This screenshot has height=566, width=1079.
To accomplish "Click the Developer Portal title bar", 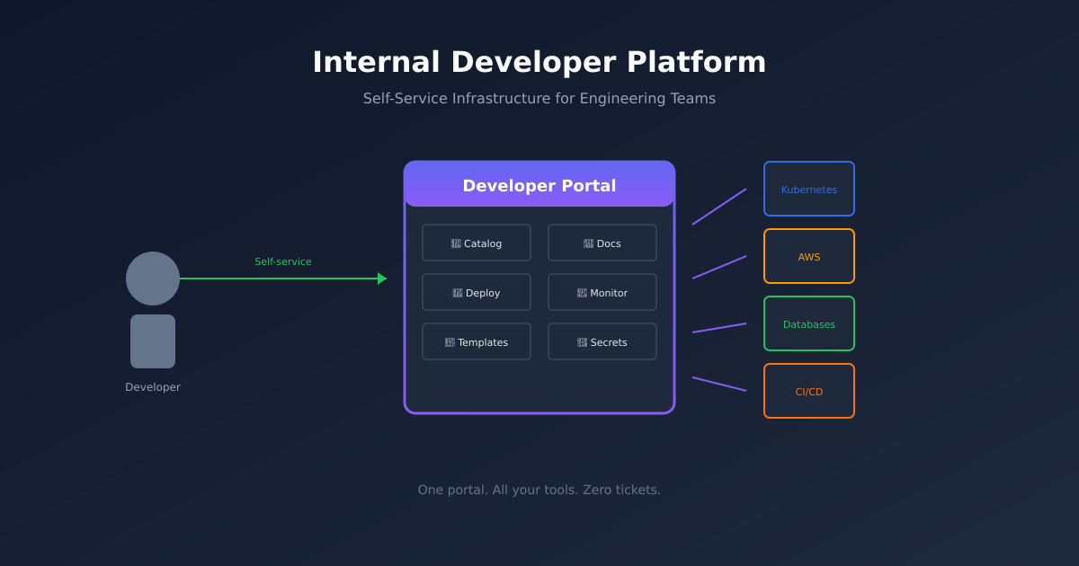I will click(x=539, y=185).
